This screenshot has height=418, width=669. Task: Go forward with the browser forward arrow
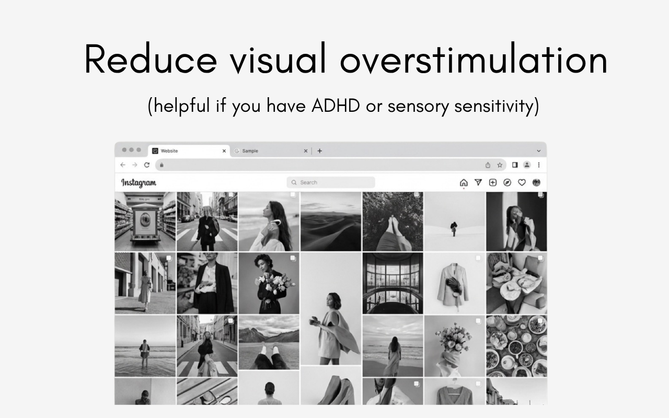[135, 165]
